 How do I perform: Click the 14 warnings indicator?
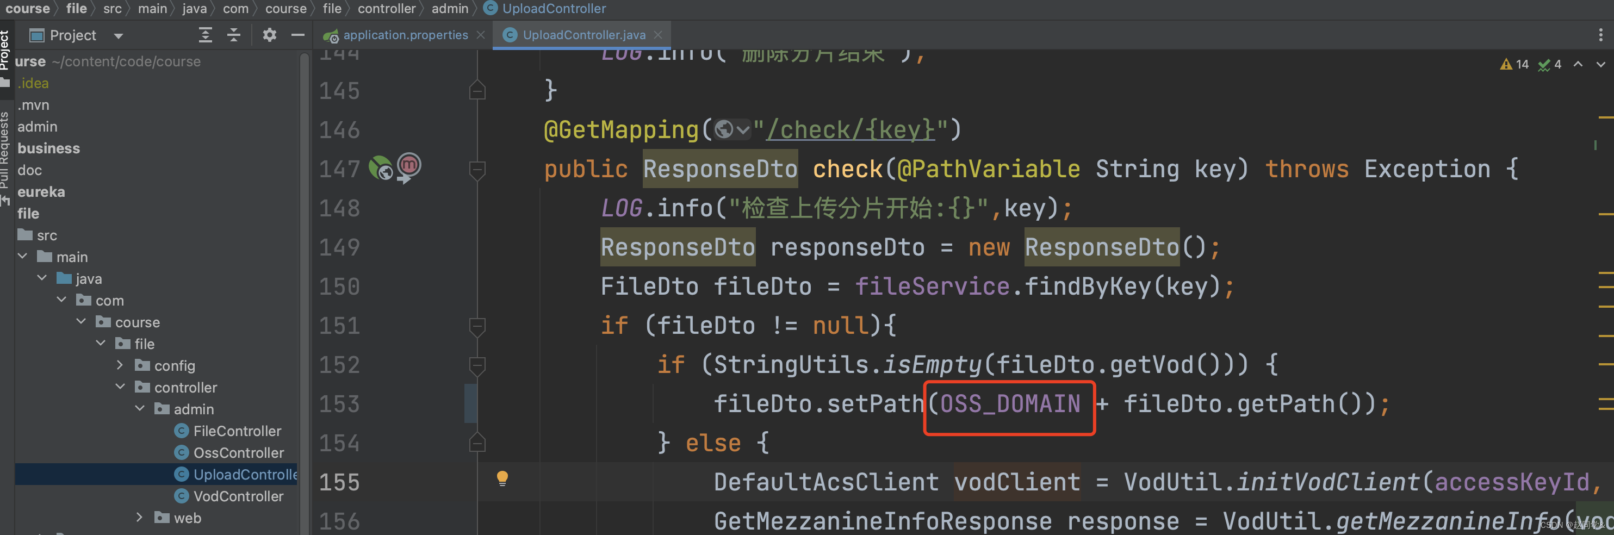pyautogui.click(x=1514, y=65)
